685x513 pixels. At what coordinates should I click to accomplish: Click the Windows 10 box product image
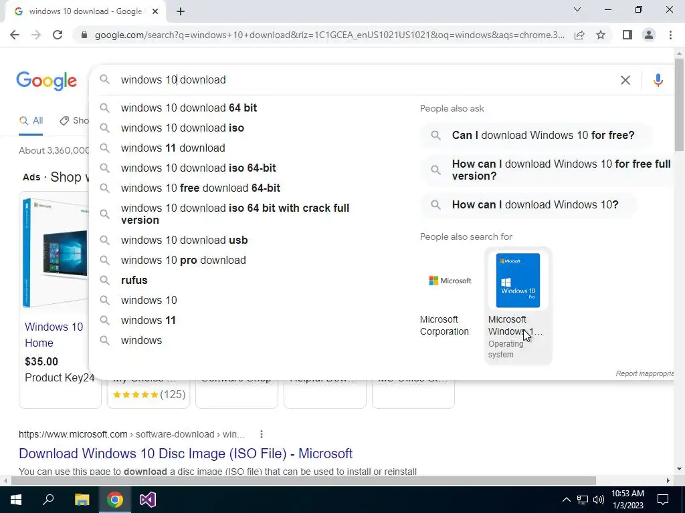(56, 253)
